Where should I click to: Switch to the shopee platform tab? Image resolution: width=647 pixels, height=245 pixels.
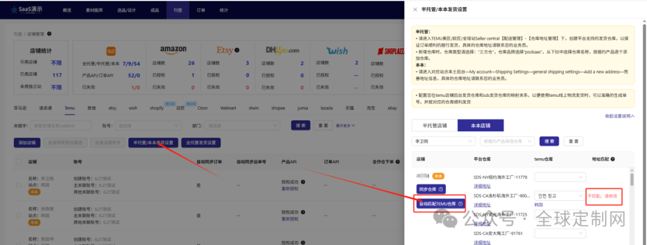coord(278,108)
